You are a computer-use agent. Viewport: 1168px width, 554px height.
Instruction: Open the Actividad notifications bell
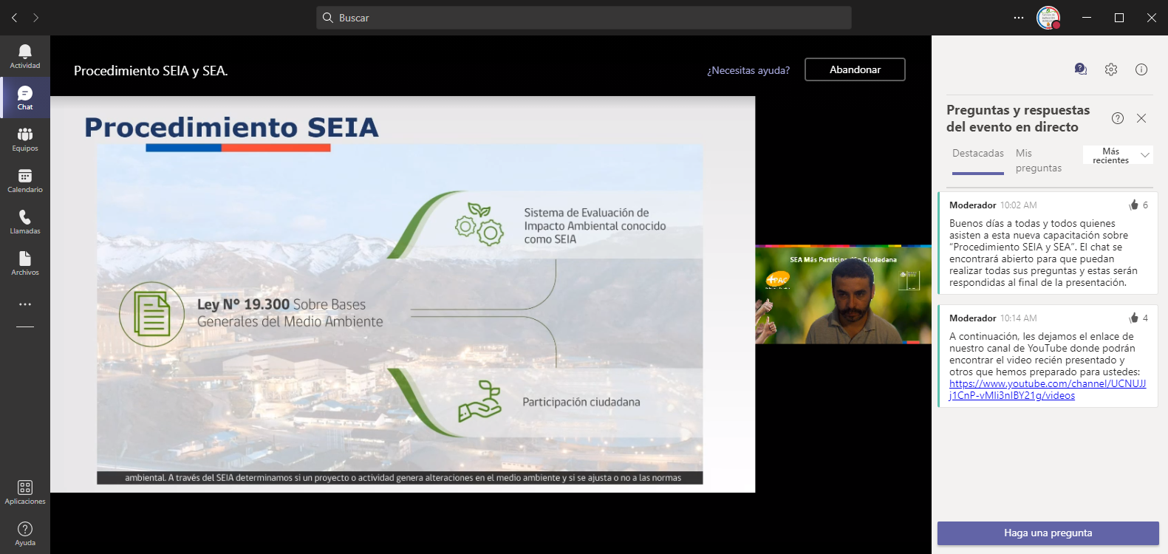(x=25, y=56)
